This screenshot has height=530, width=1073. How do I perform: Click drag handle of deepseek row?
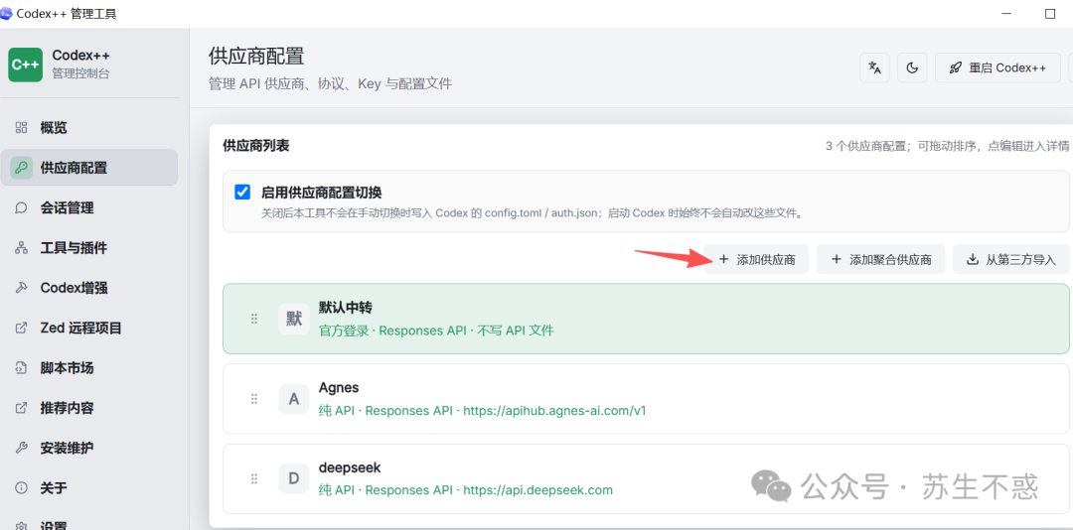254,478
